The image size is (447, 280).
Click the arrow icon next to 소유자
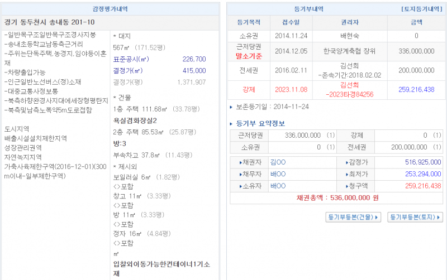coord(239,186)
